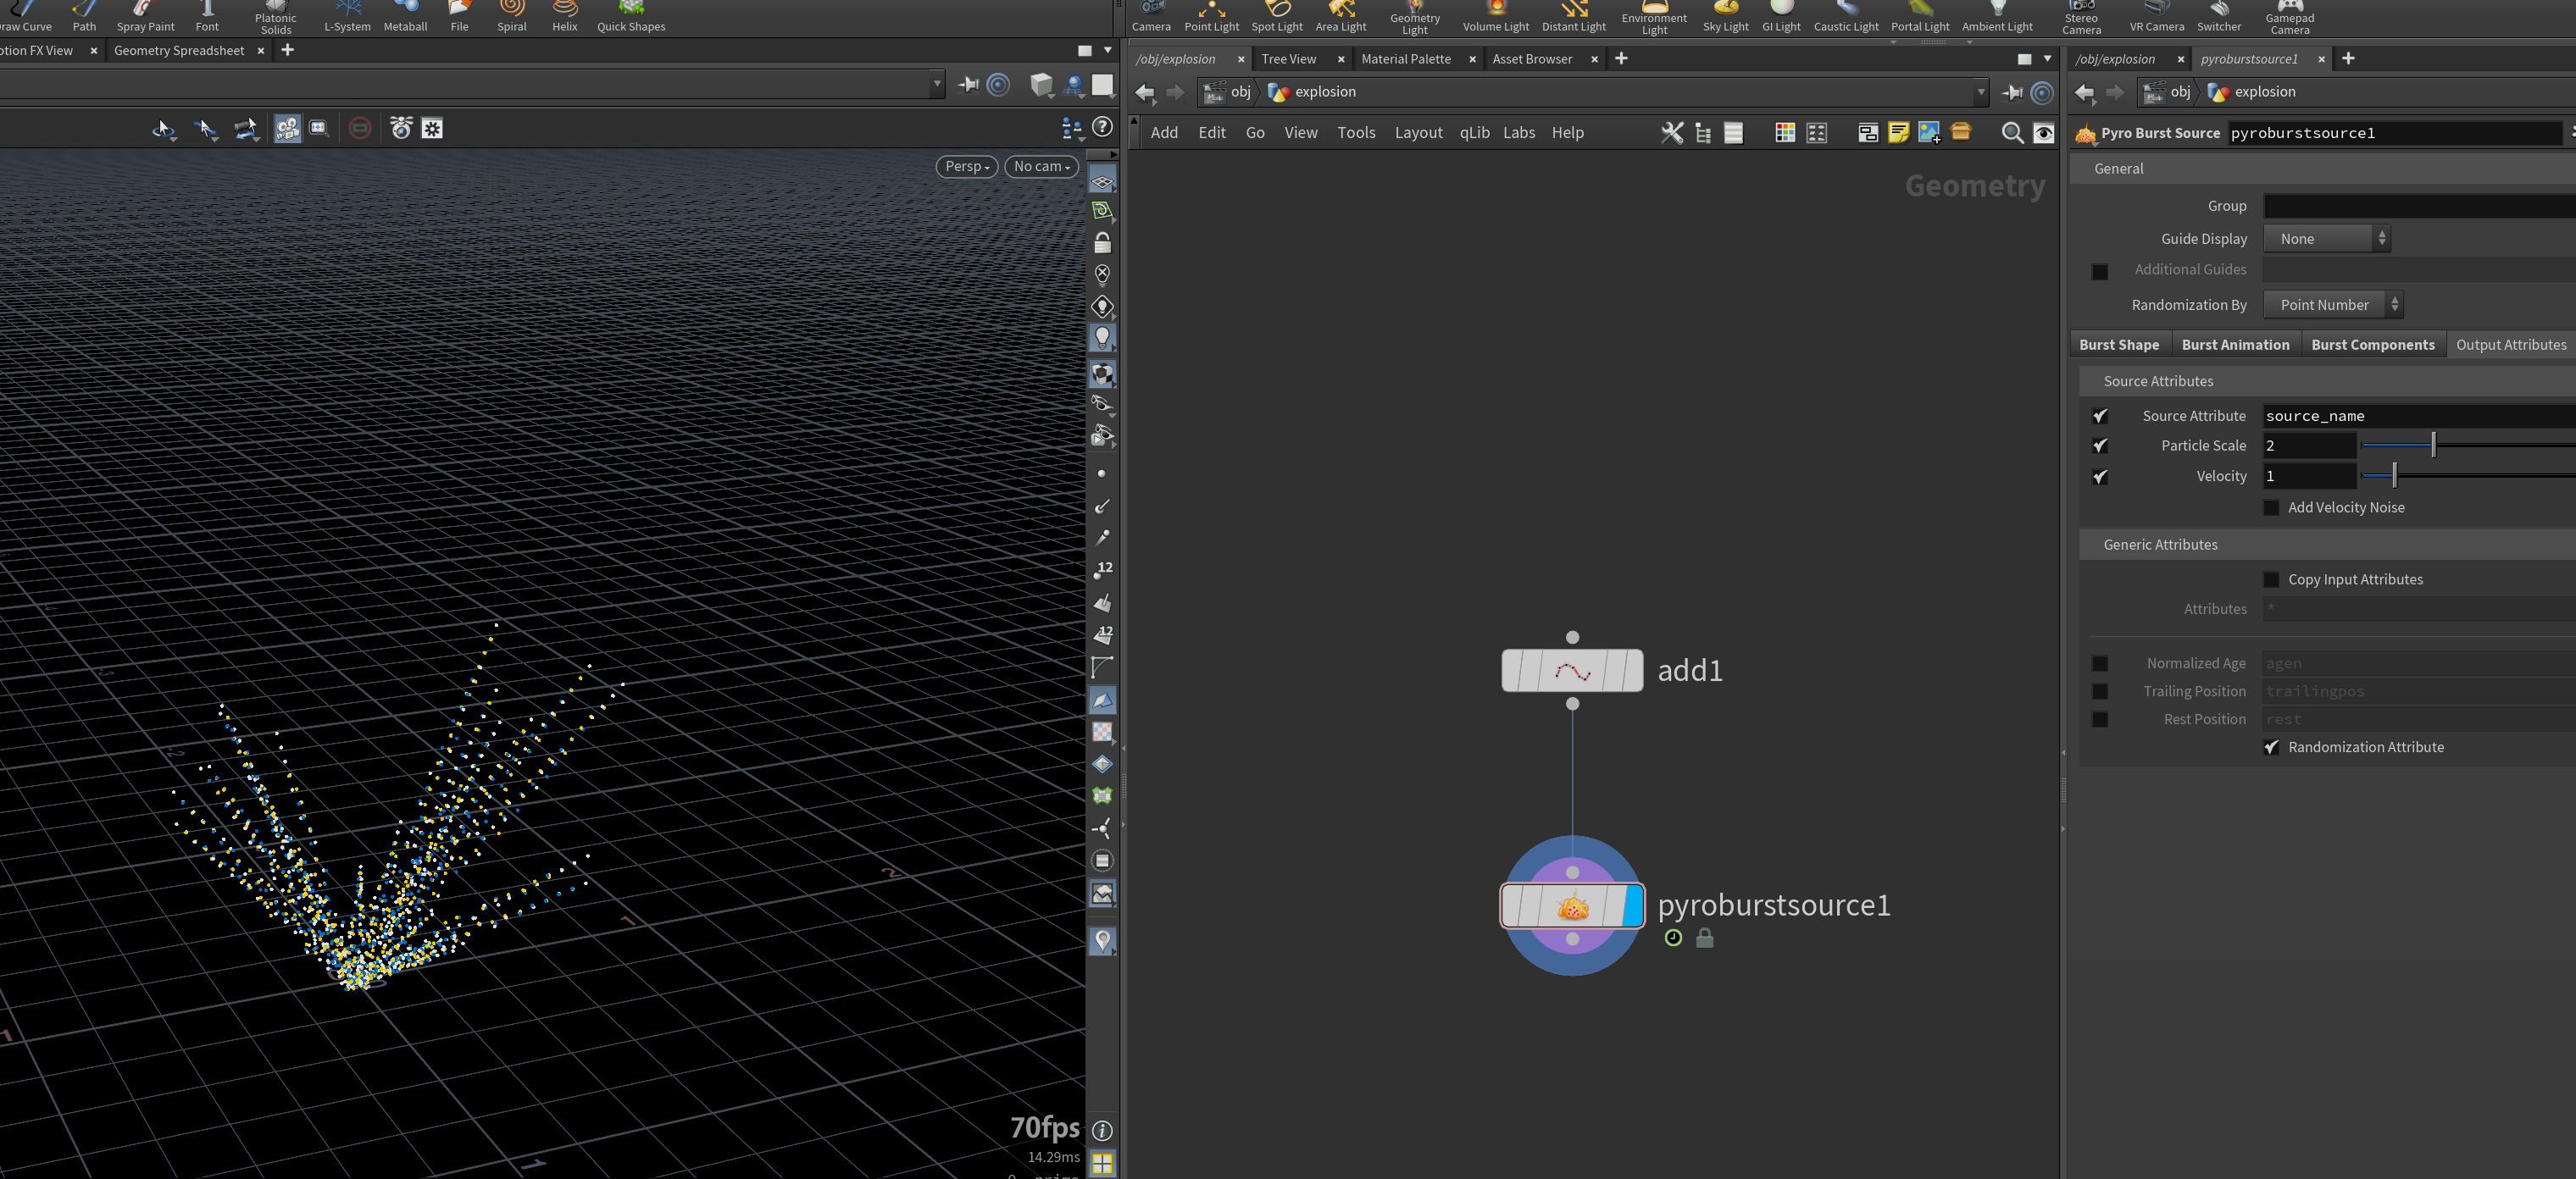Toggle the Copy Input Attributes checkbox

(x=2271, y=579)
